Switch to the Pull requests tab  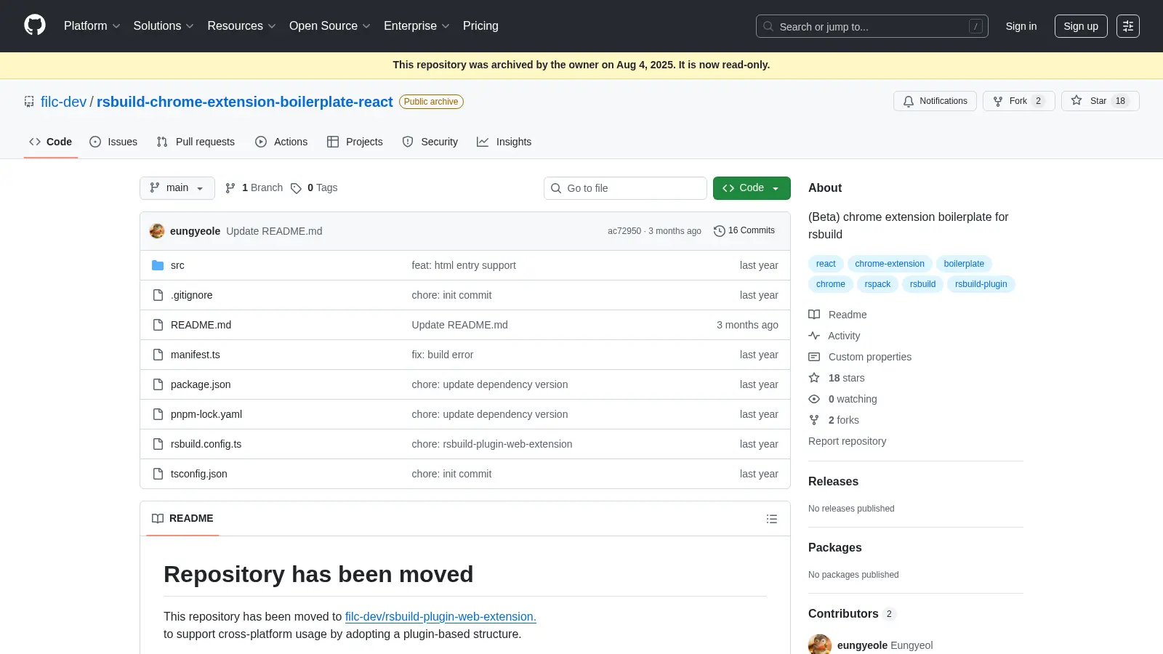(x=196, y=142)
